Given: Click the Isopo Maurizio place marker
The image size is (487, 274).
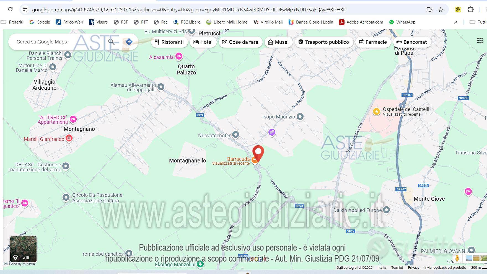Looking at the screenshot, I should pos(300,117).
